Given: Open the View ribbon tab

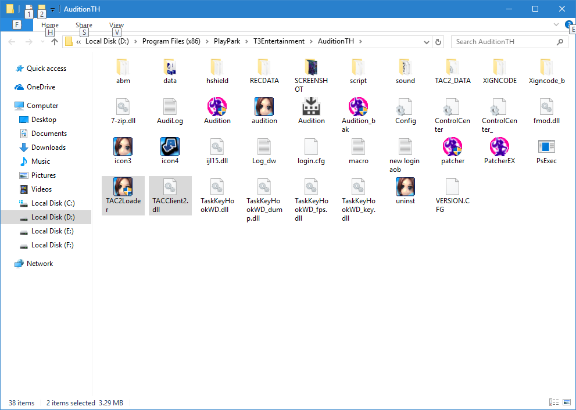Looking at the screenshot, I should [x=116, y=25].
